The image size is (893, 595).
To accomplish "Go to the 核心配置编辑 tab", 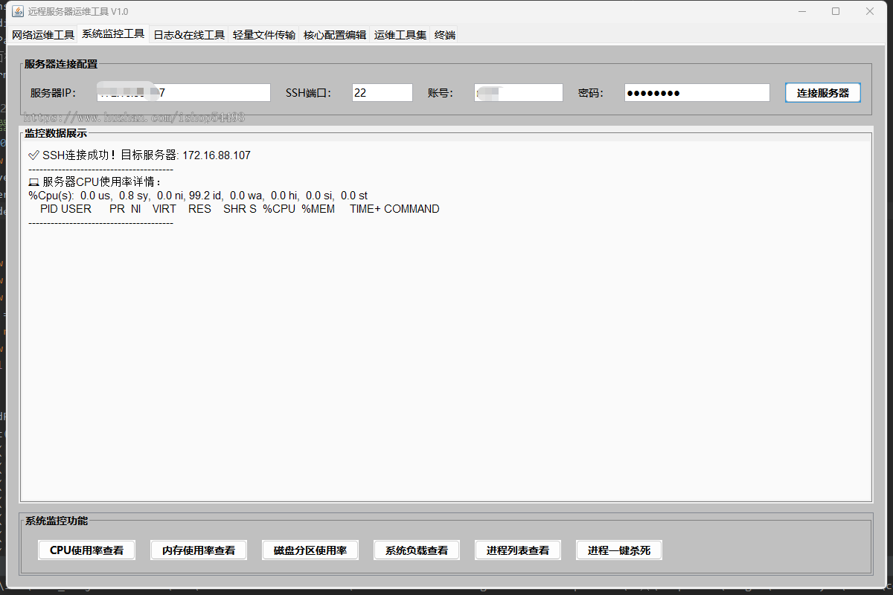I will coord(335,35).
